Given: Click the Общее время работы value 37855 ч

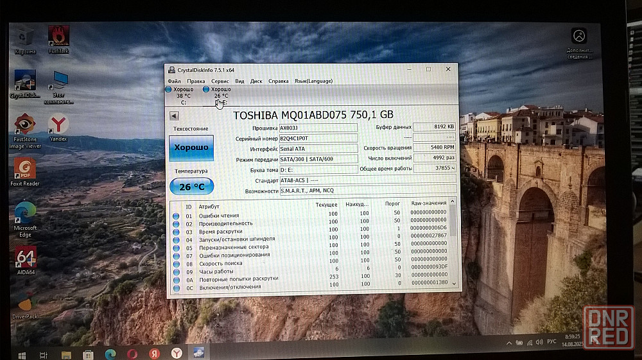Looking at the screenshot, I should coord(435,168).
